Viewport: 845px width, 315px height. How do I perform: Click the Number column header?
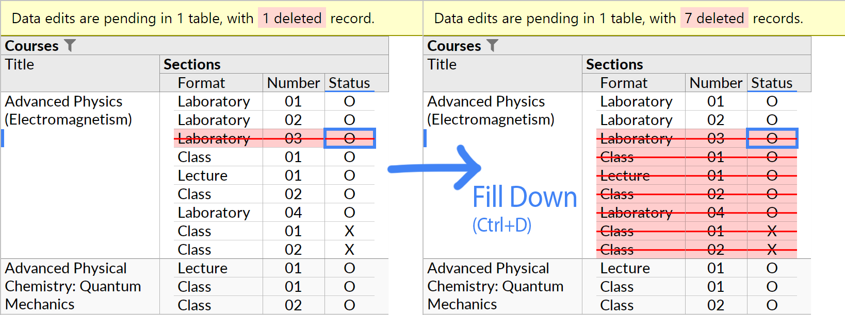293,82
